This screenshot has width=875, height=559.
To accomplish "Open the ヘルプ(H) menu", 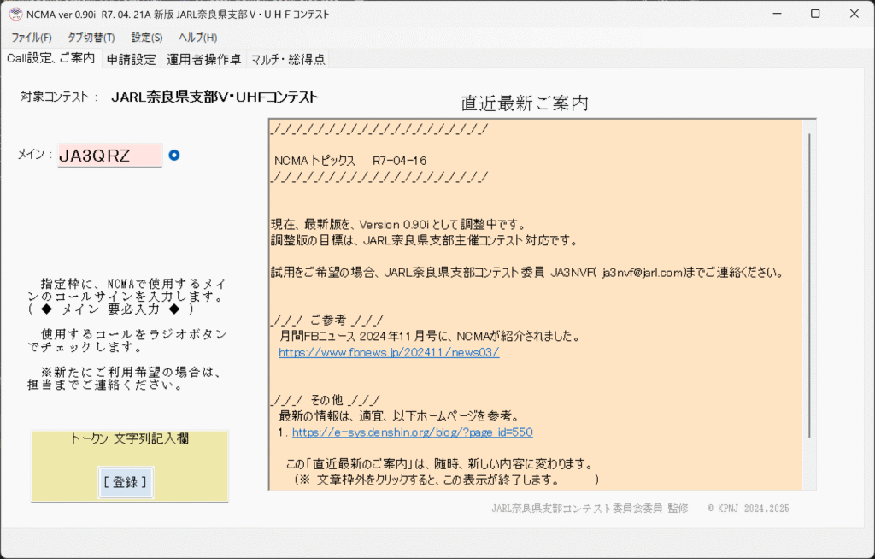I will pyautogui.click(x=197, y=38).
